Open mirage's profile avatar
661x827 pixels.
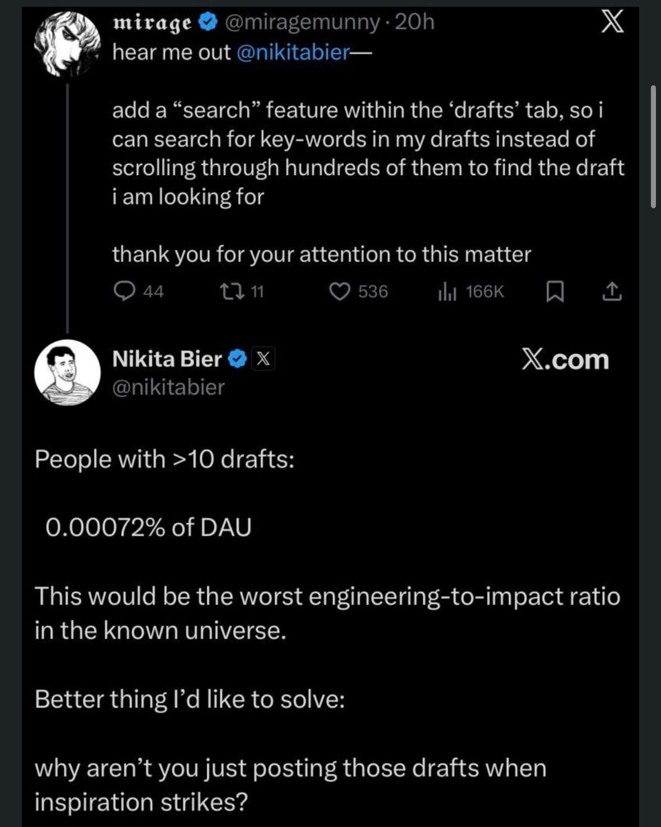pyautogui.click(x=67, y=45)
